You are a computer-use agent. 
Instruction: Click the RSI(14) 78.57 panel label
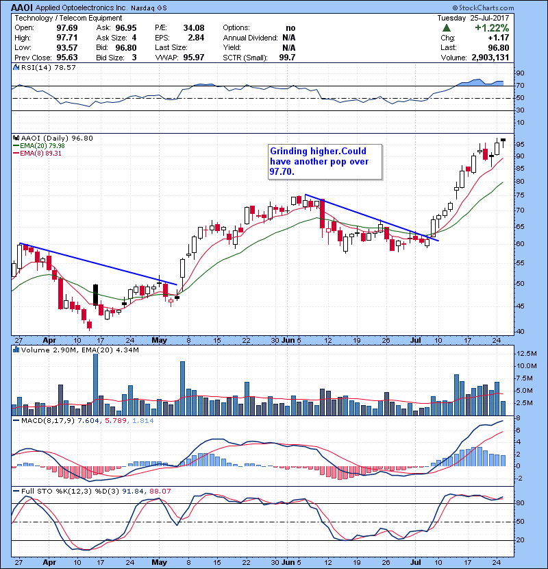click(48, 67)
